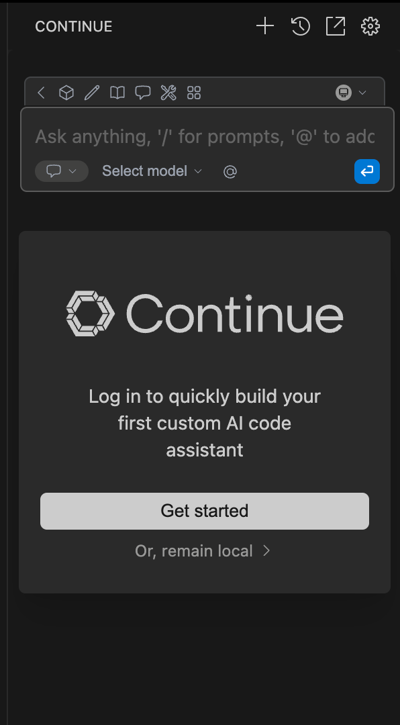Open the chat mode selector dropdown
The width and height of the screenshot is (400, 725).
tap(61, 171)
